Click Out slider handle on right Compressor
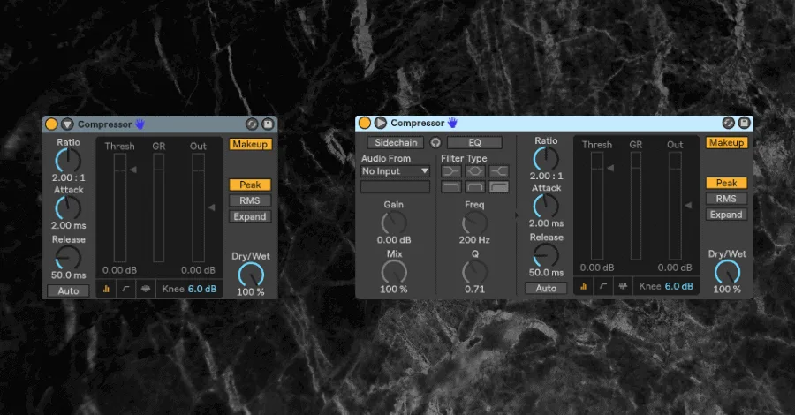The width and height of the screenshot is (795, 415). pos(688,205)
